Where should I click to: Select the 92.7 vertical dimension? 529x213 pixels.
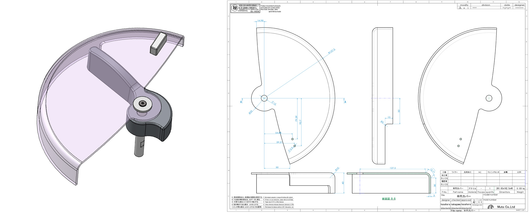300,122
